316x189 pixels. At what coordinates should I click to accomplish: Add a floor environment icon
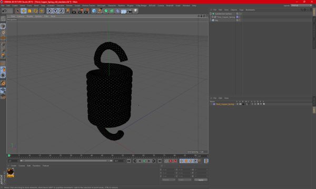click(x=124, y=11)
